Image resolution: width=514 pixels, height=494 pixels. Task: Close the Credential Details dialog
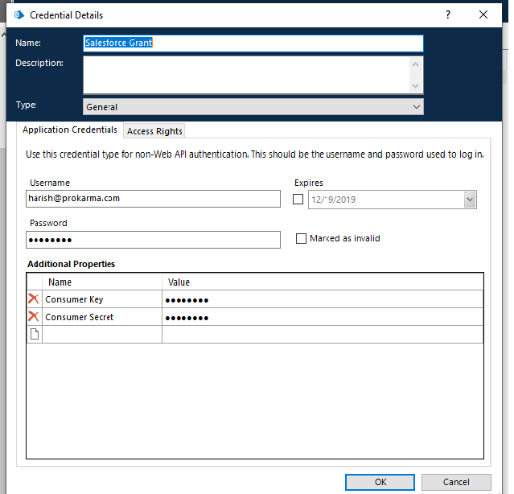[483, 14]
